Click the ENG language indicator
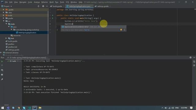The height and width of the screenshot is (110, 196). 177,108
